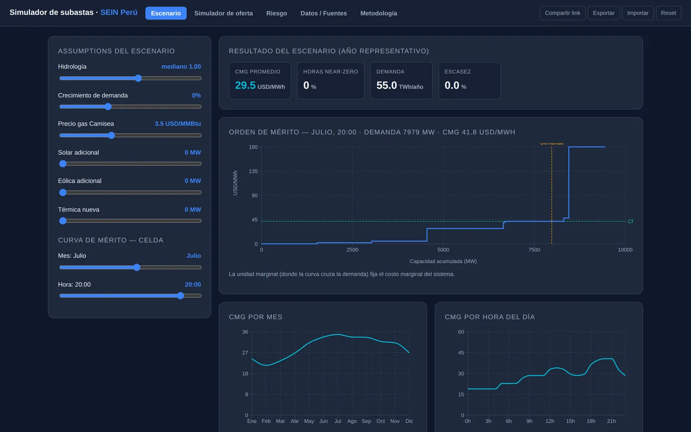Click the '3.5 USD/MMBtu' gas price value

[x=178, y=124]
